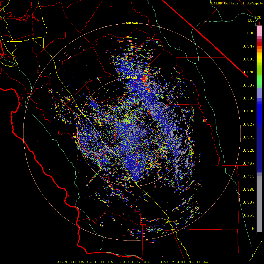
Task: Click the TH threshold label on the legend
Action: [x=252, y=229]
